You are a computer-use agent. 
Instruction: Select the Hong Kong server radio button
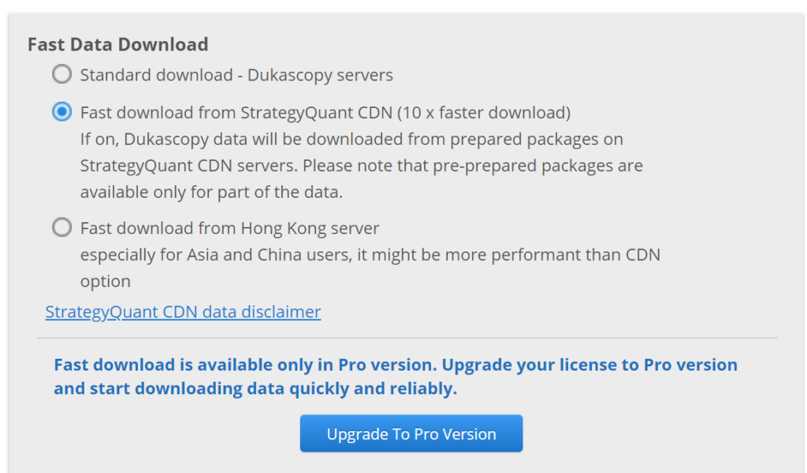[x=61, y=229]
